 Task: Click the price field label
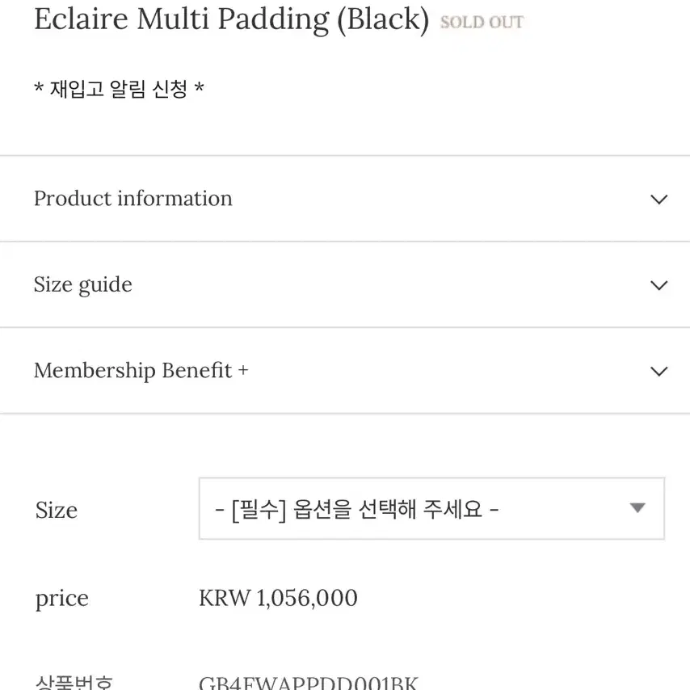point(62,599)
